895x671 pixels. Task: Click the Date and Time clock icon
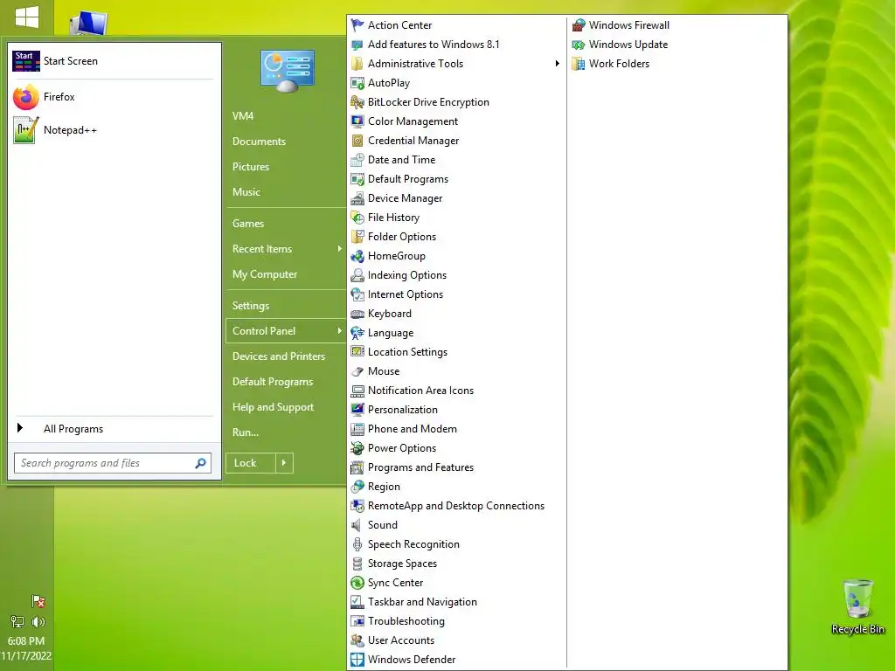(x=357, y=160)
